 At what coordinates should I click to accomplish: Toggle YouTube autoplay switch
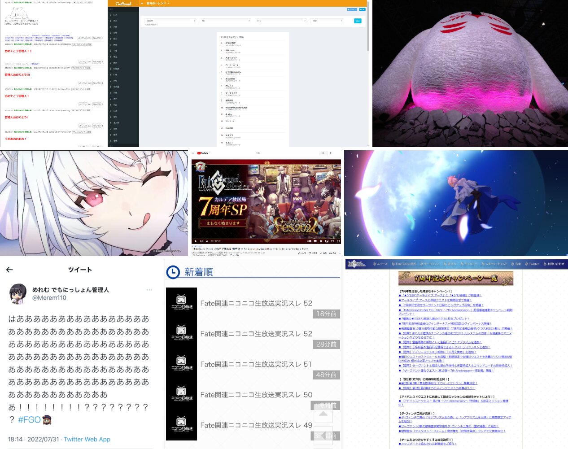point(309,241)
